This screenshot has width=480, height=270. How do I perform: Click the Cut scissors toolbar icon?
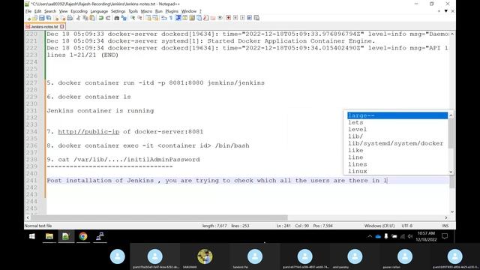[x=78, y=18]
